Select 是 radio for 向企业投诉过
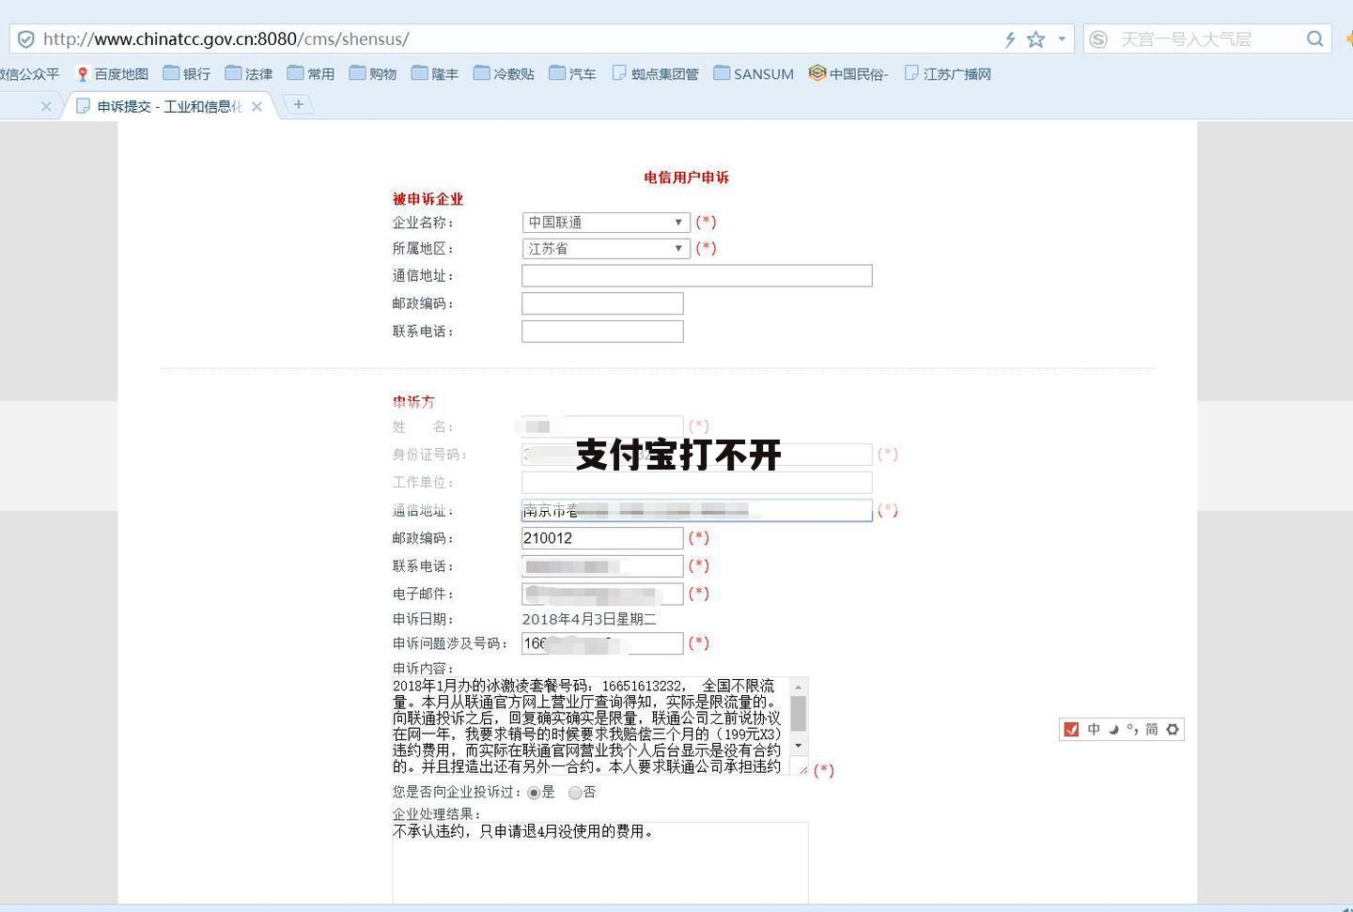The width and height of the screenshot is (1353, 912). (534, 793)
